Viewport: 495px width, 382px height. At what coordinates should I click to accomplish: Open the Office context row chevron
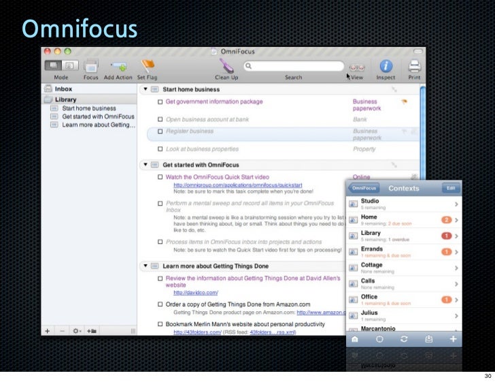click(456, 300)
